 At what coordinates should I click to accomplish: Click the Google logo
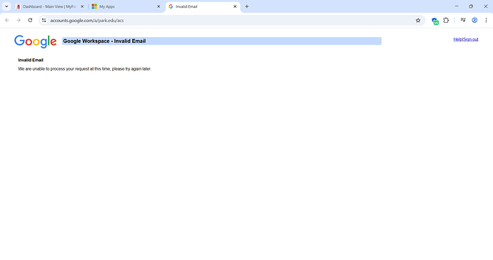pos(35,41)
